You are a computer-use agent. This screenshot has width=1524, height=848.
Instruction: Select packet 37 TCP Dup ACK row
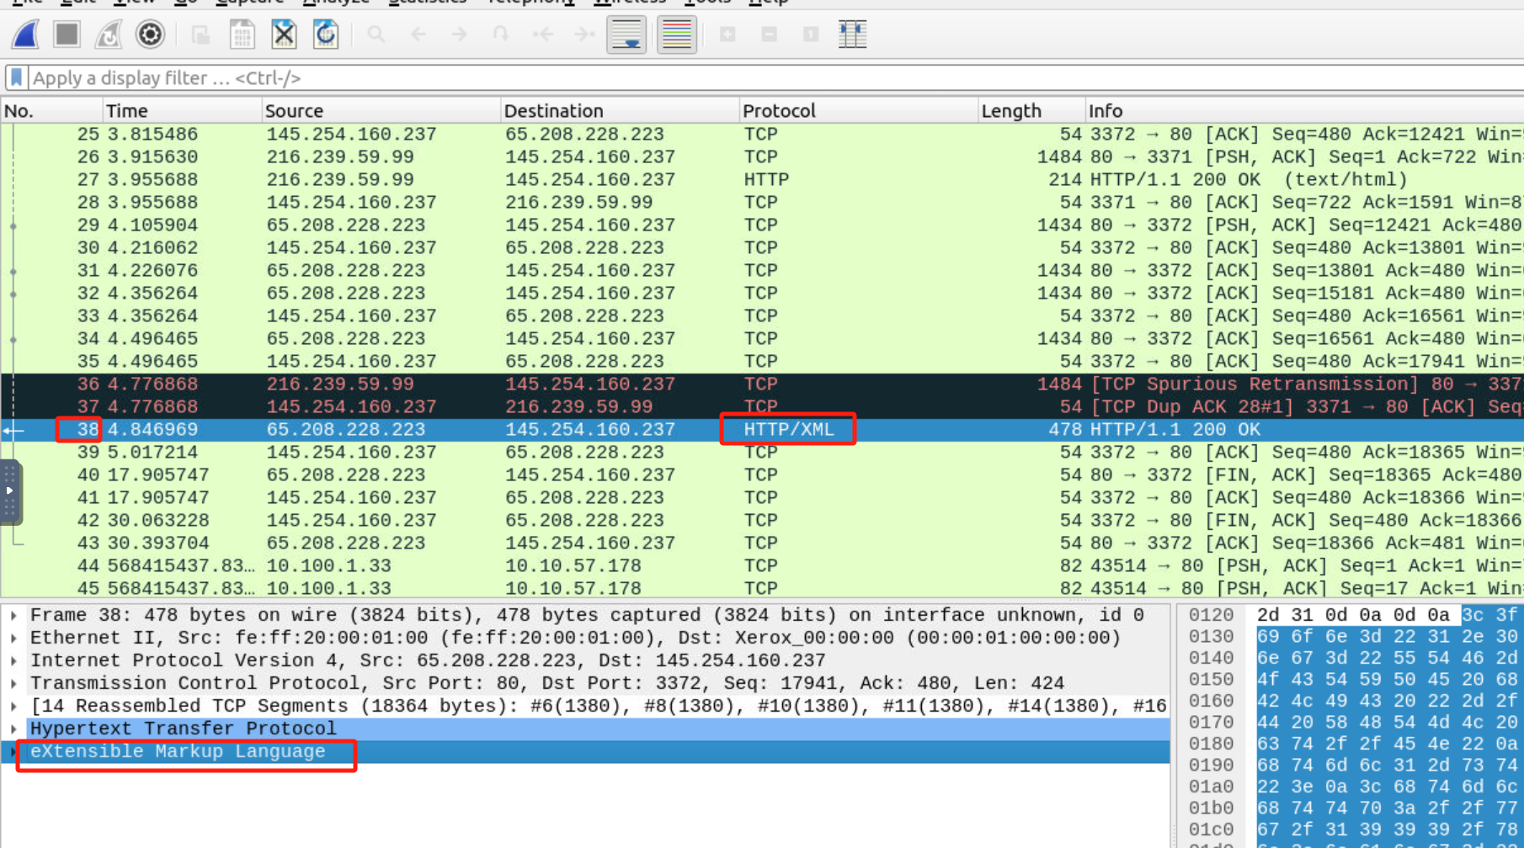762,406
